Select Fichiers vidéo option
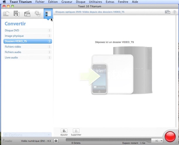 coord(28,47)
